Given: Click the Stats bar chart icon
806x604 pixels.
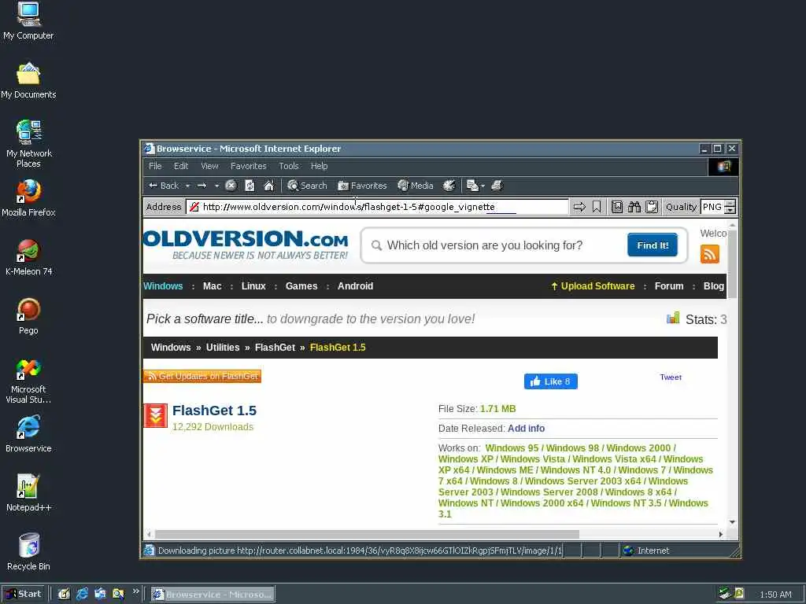Looking at the screenshot, I should (673, 319).
